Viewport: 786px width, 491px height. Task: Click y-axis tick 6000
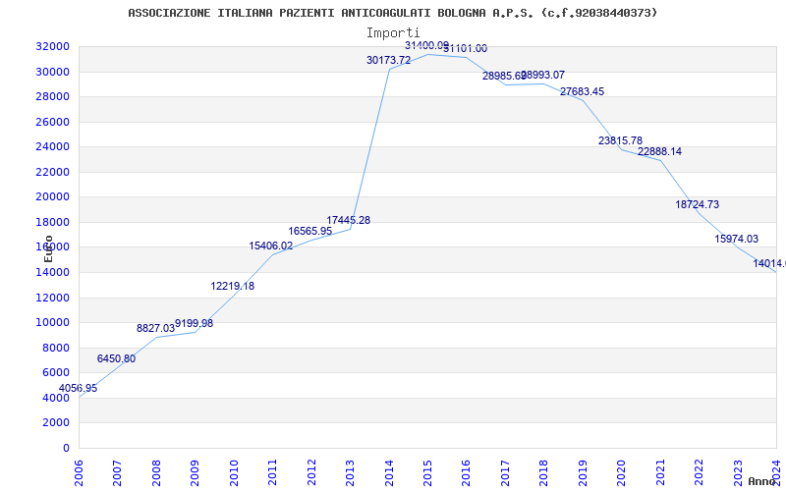[55, 373]
